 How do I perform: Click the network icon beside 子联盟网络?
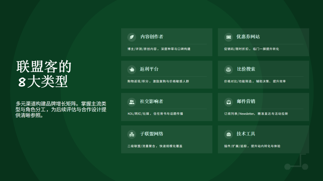[132, 134]
